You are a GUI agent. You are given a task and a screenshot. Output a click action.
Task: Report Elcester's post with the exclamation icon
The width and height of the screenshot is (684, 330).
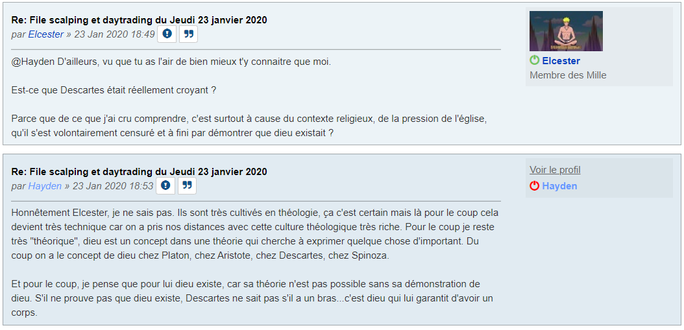[167, 34]
